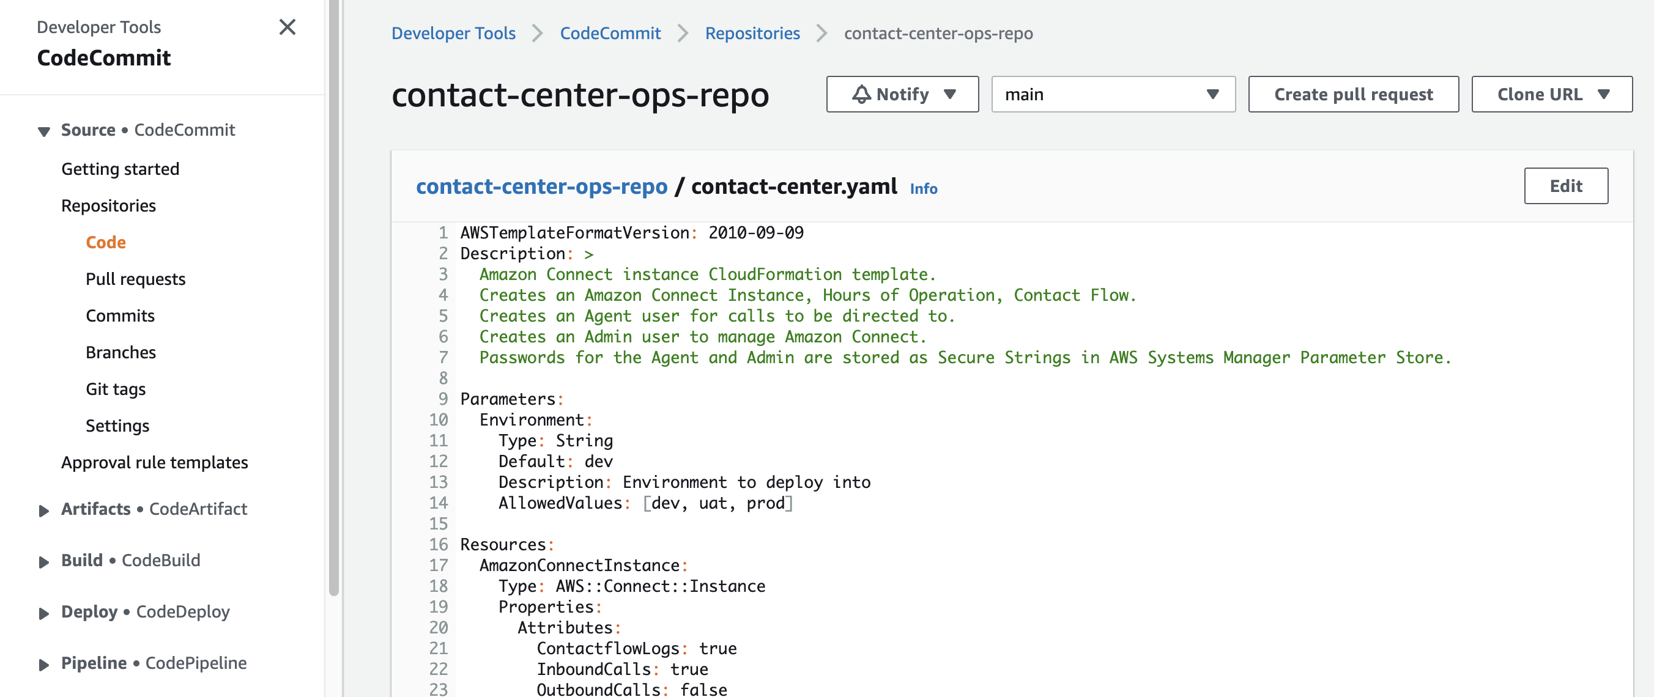Click code line 'ContactflowLogs: true'

pyautogui.click(x=636, y=648)
